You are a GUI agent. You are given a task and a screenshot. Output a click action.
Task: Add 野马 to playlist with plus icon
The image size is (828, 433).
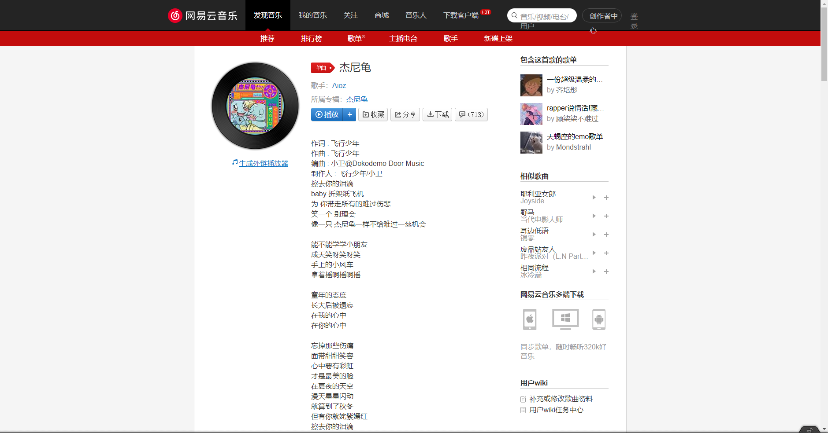tap(606, 216)
